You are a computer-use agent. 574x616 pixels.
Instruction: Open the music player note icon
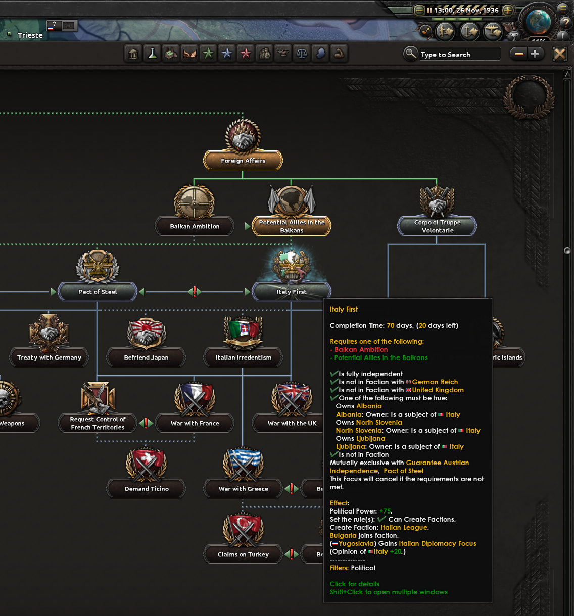[425, 31]
